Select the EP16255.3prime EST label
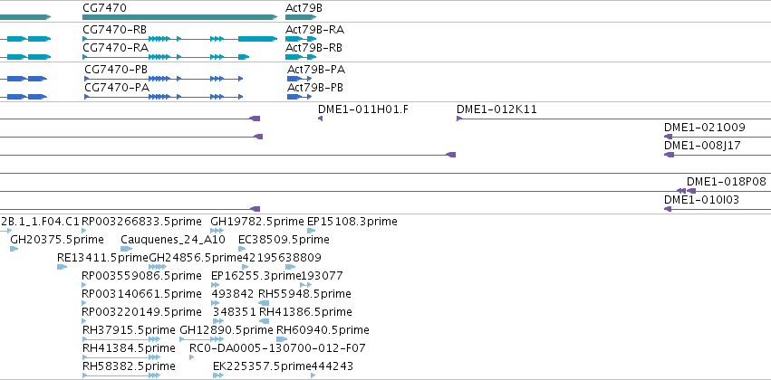 pos(255,276)
